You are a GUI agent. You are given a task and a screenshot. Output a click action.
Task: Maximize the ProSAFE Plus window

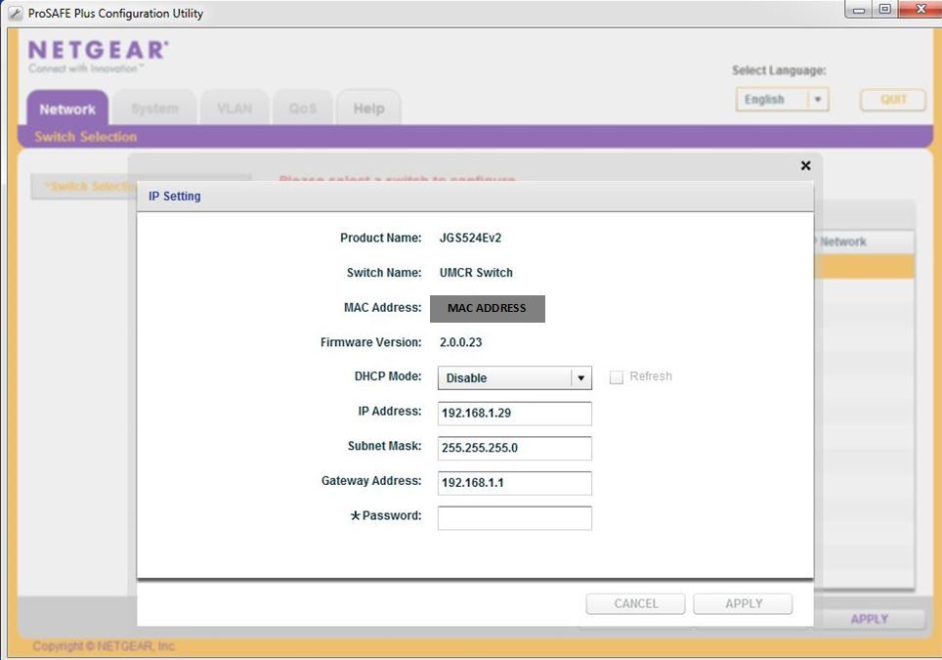tap(885, 9)
